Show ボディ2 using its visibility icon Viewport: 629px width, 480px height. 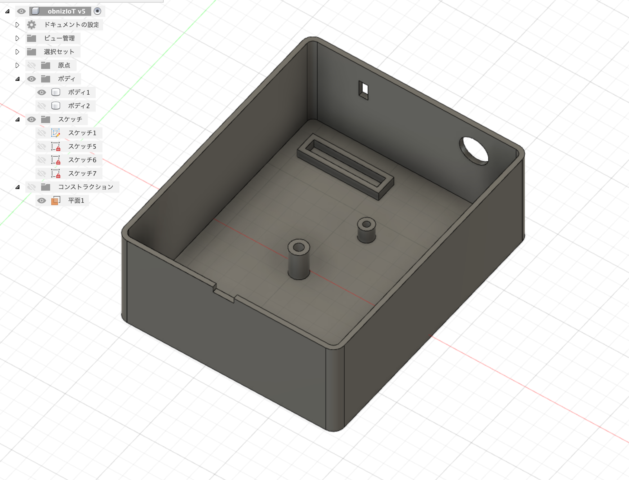point(42,106)
